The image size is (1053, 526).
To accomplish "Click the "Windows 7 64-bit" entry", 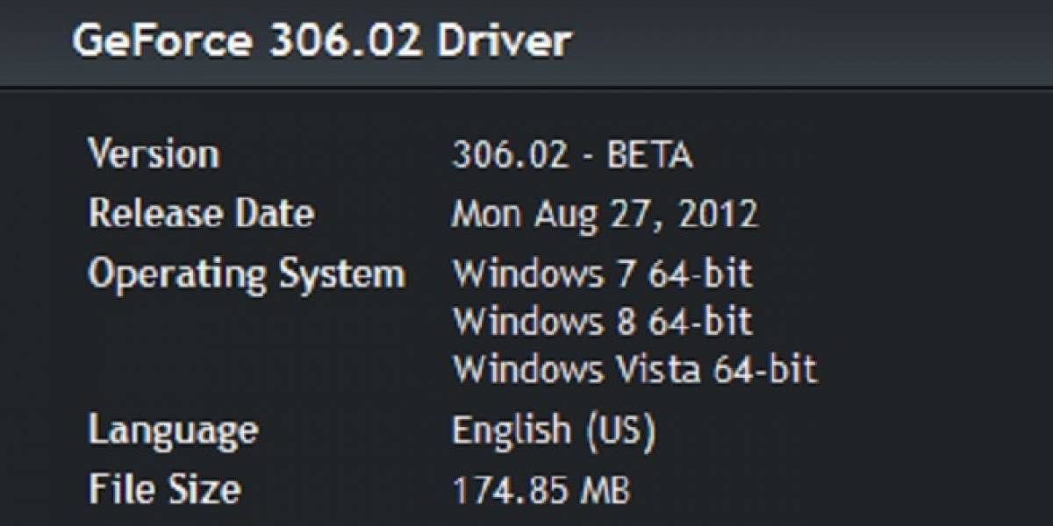I will pyautogui.click(x=603, y=274).
